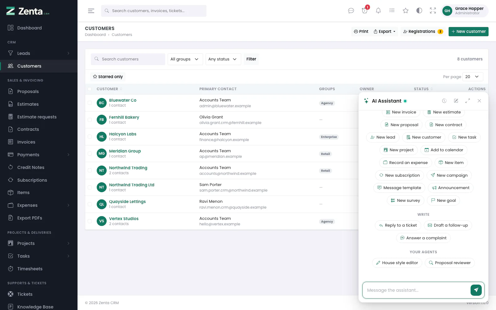Toggle Starred only filter
This screenshot has width=496, height=310.
(108, 77)
